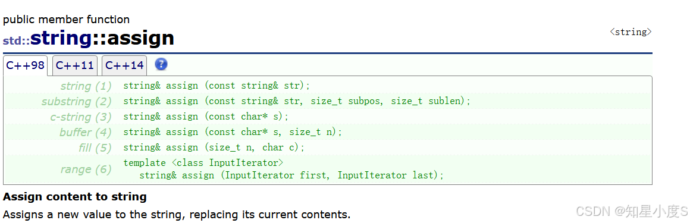Screen dimensions: 690x223
Task: Click the signature with subpos and sublen
Action: pos(297,101)
